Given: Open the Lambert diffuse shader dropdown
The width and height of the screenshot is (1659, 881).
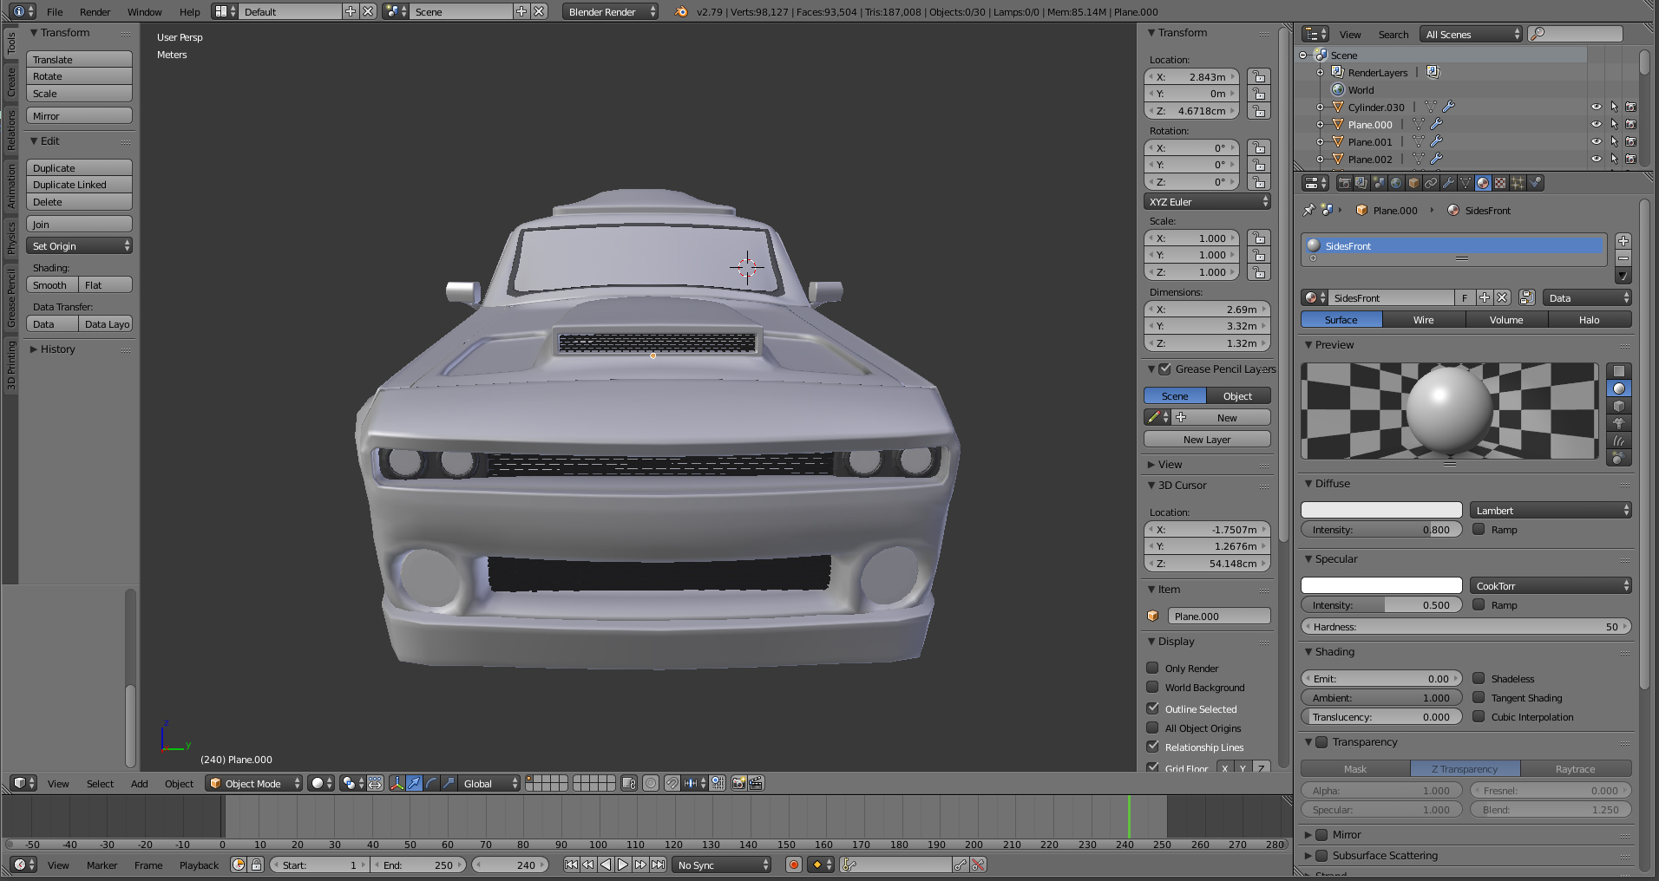Looking at the screenshot, I should tap(1550, 511).
